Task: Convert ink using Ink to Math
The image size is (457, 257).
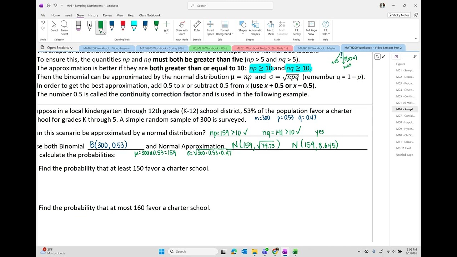Action: (x=271, y=28)
